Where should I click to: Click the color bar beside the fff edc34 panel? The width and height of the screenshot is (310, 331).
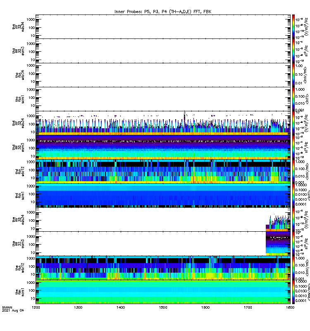(293, 220)
